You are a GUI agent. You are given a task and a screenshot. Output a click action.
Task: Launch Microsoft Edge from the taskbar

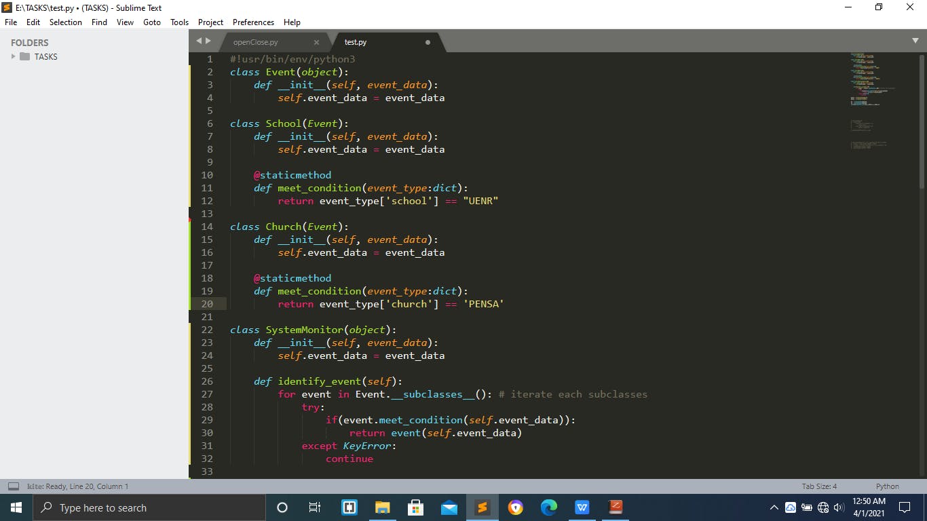549,507
